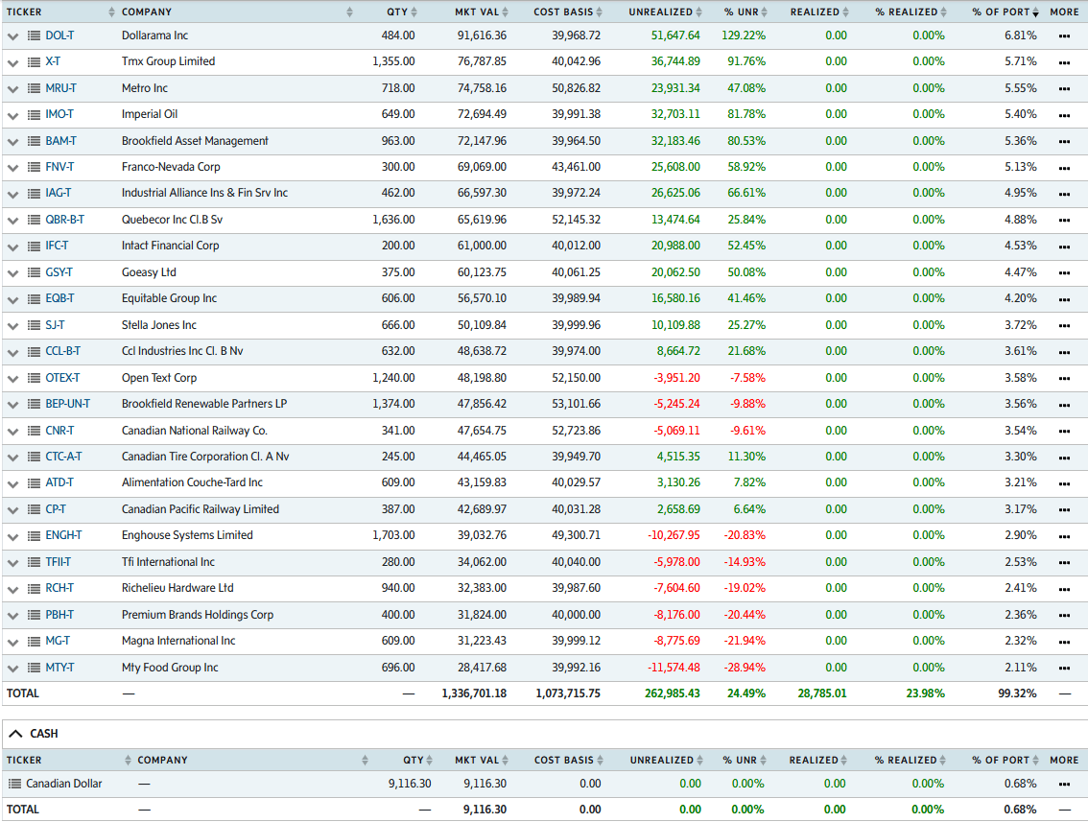Open the BAM-T ticker link

[61, 141]
